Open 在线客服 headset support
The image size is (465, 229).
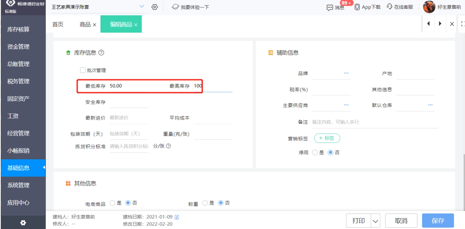389,7
